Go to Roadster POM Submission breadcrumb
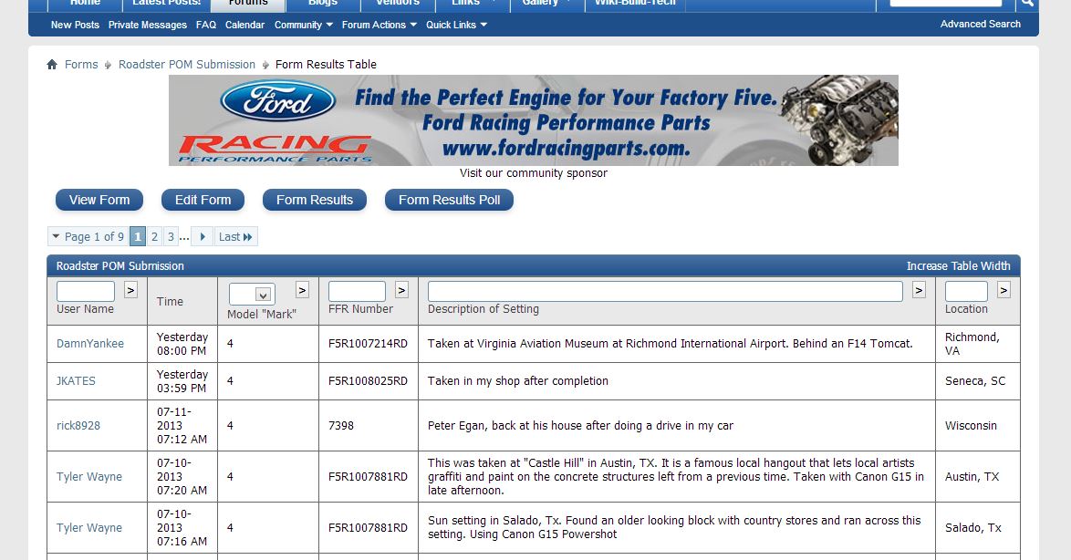Viewport: 1071px width, 560px height. click(186, 64)
